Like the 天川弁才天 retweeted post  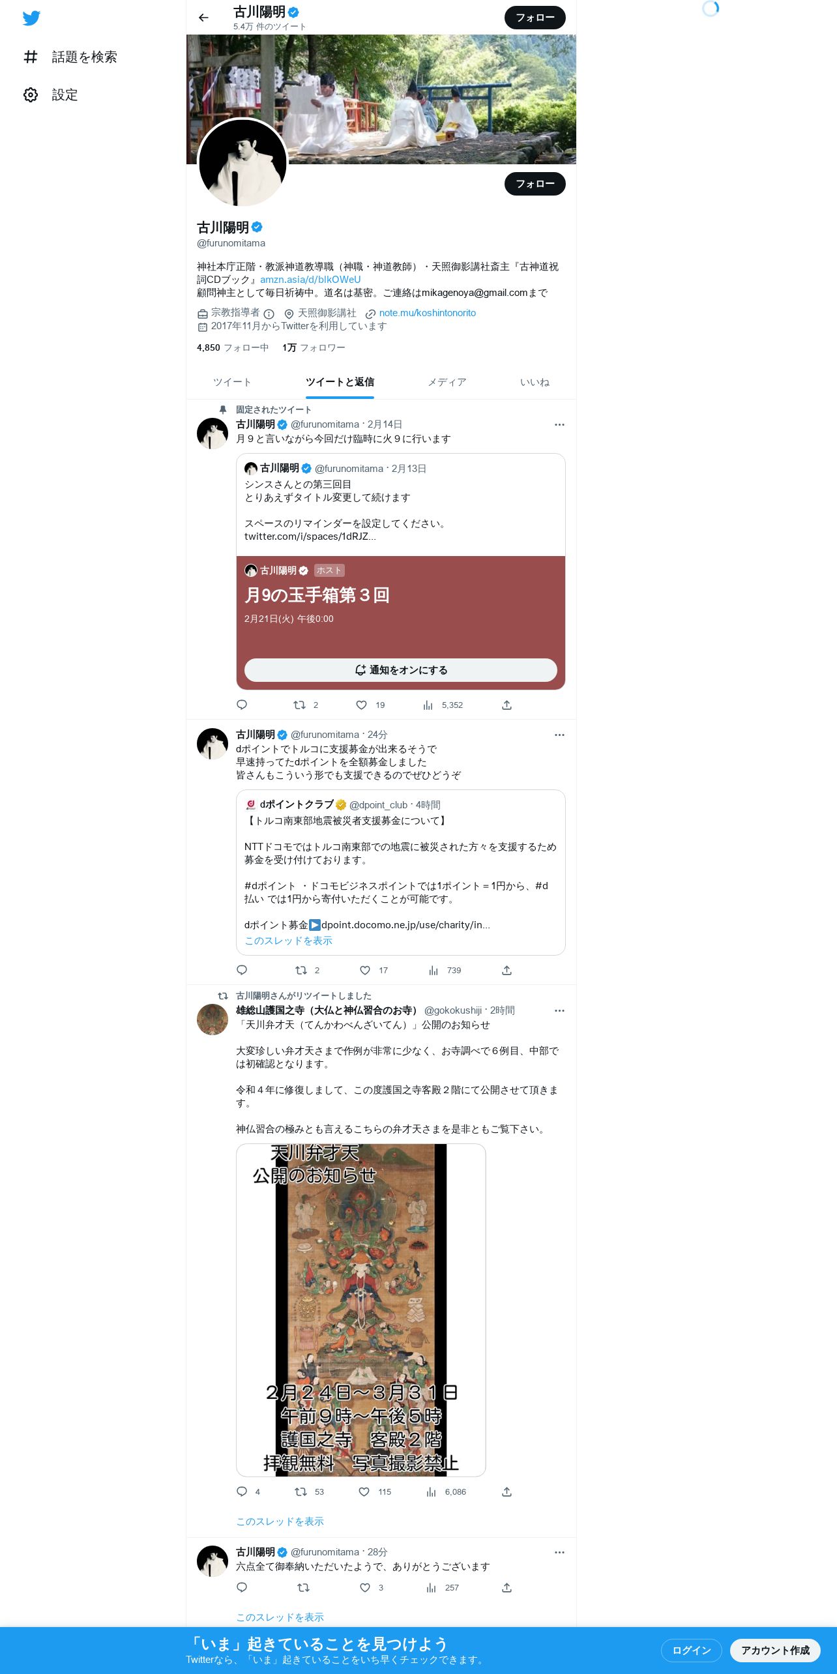[x=364, y=1491]
